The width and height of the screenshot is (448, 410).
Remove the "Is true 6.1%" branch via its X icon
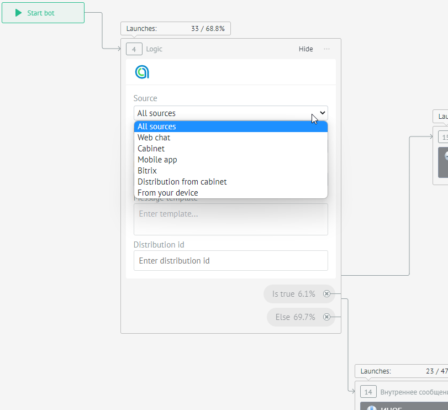327,293
